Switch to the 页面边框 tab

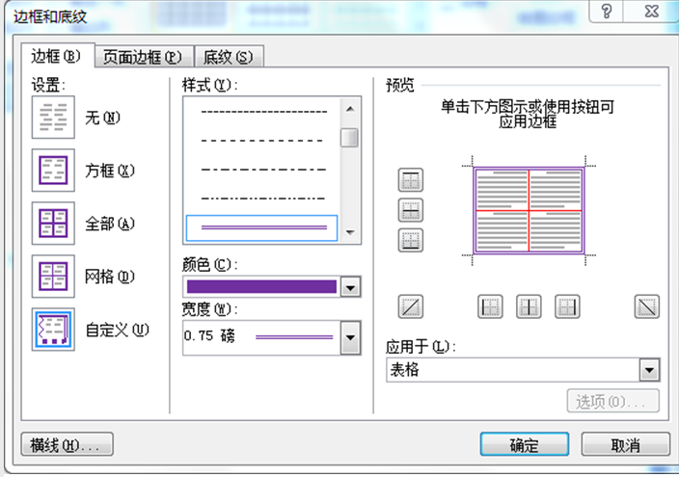[144, 57]
